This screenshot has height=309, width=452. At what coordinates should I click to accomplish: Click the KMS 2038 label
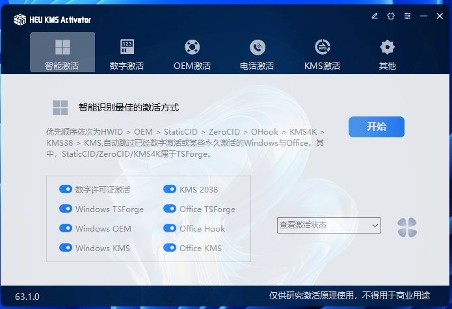click(198, 190)
